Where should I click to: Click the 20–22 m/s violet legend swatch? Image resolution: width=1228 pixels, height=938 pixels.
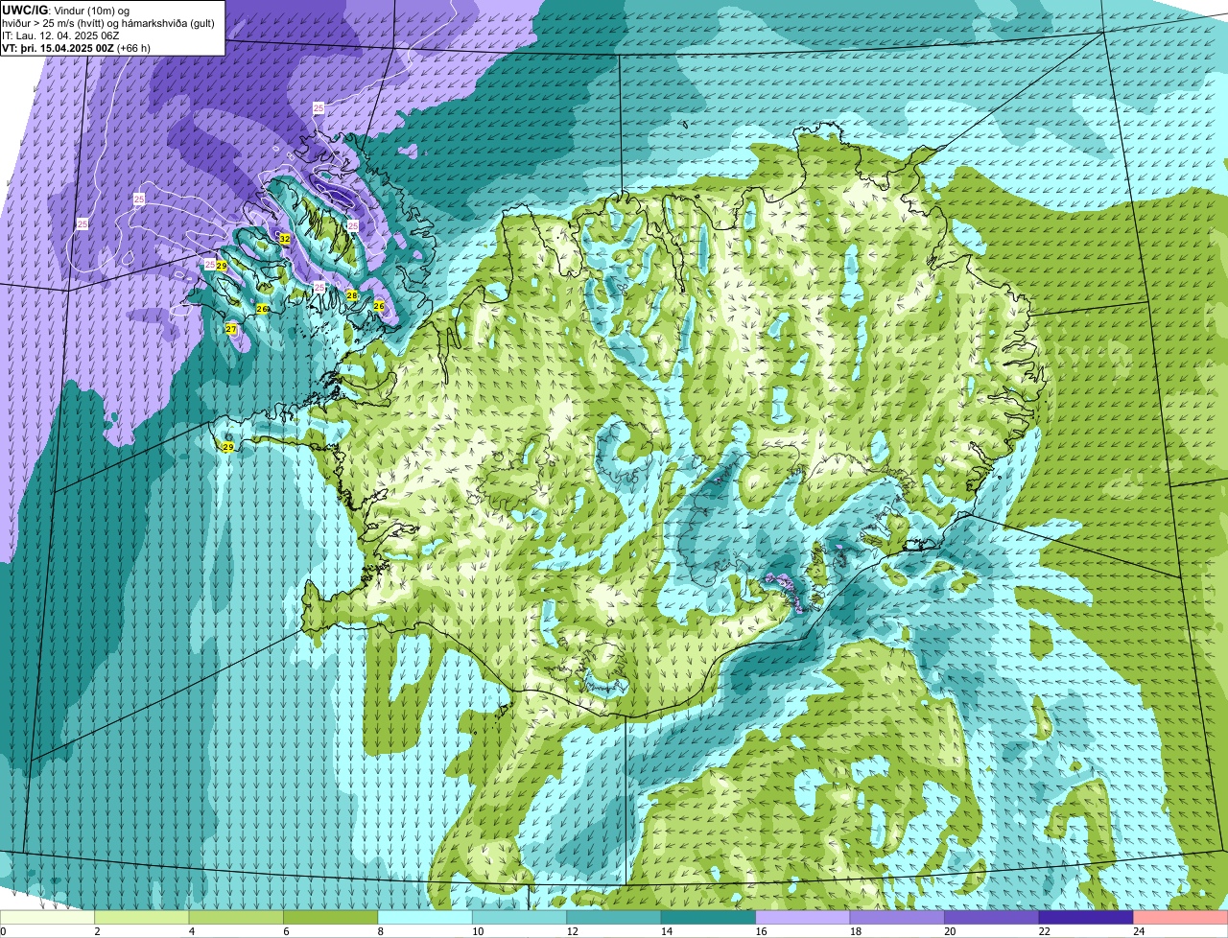(990, 918)
